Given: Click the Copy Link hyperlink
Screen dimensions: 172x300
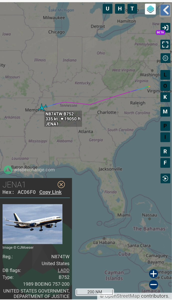Looking at the screenshot, I should (50, 192).
